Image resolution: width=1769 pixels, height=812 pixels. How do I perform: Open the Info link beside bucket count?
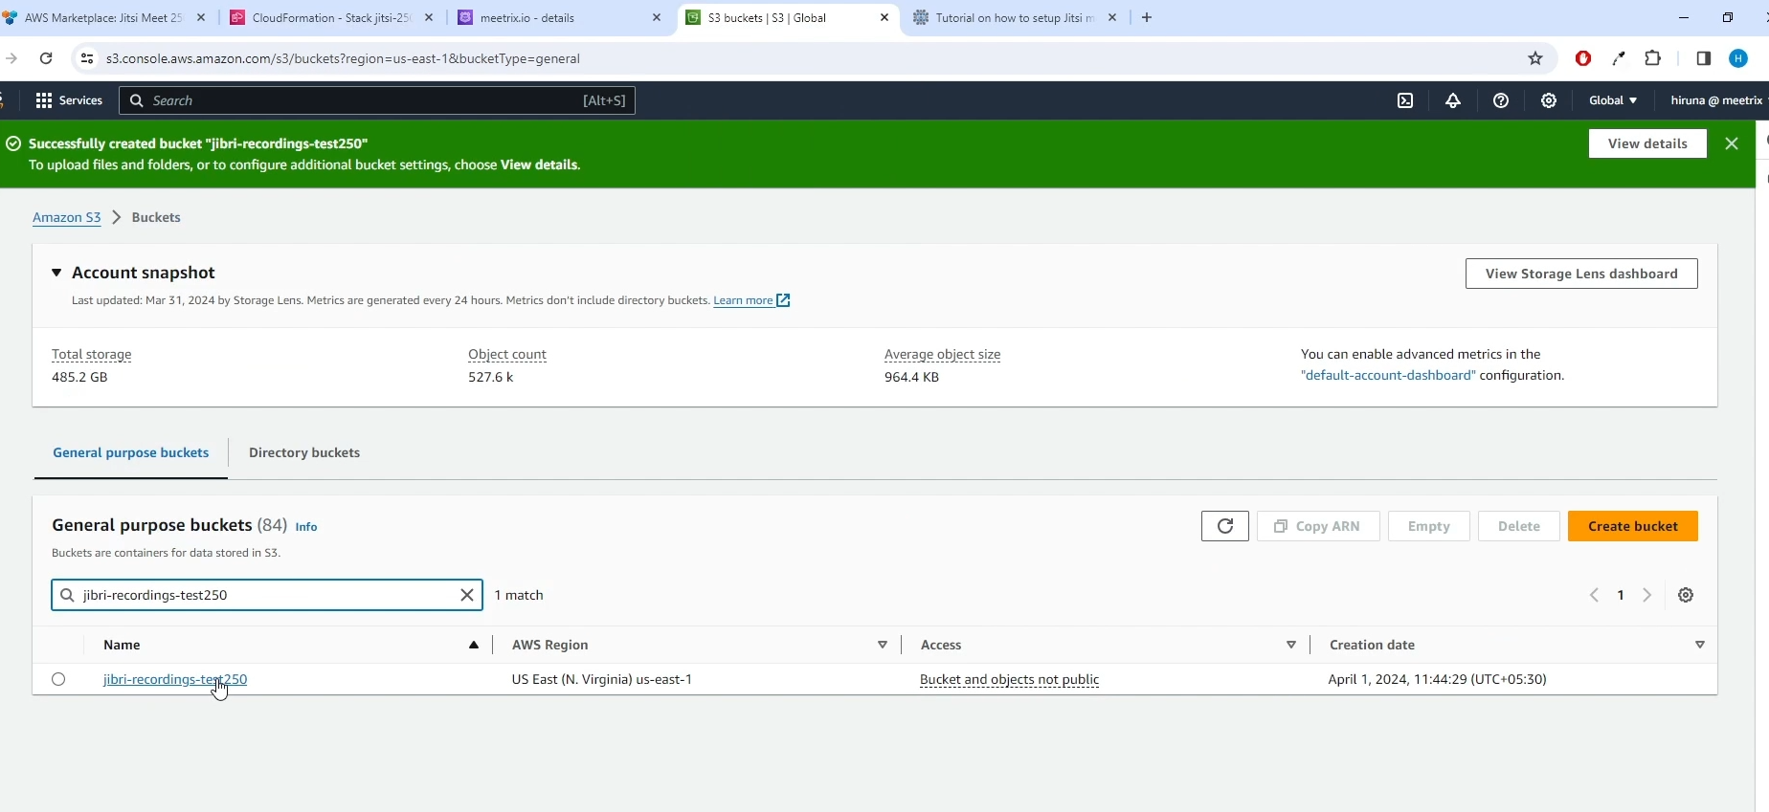point(306,527)
